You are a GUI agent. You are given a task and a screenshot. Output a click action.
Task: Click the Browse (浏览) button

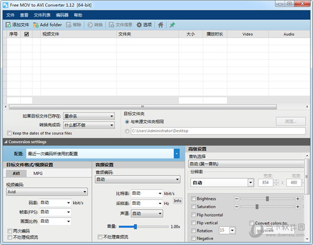(291, 122)
